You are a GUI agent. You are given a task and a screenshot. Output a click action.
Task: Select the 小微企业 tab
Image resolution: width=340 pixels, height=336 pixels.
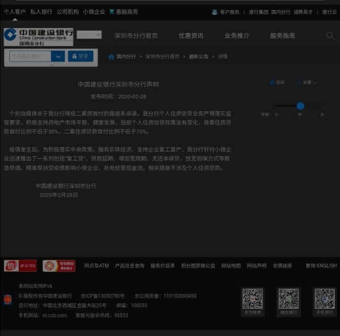(x=94, y=12)
